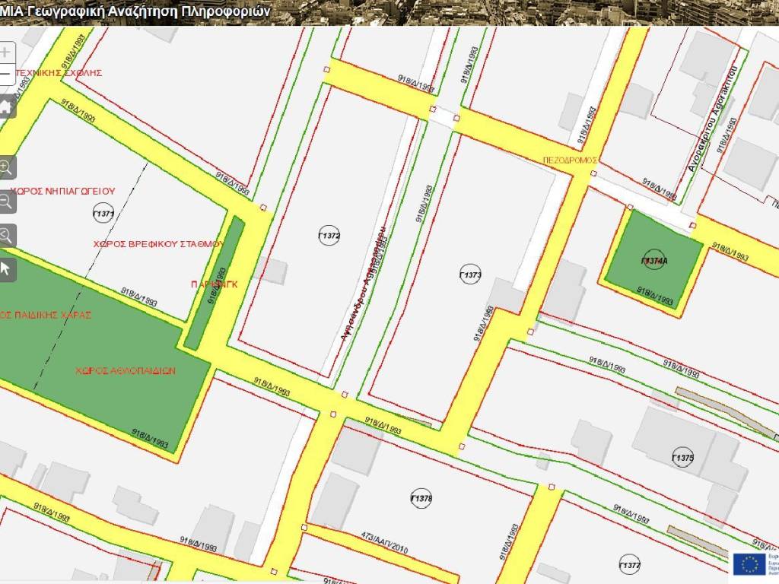Click the Γ1371 block marker
This screenshot has height=584, width=779.
point(103,214)
